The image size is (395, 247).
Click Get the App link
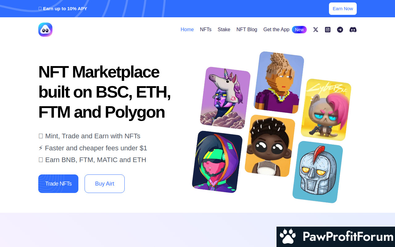pos(276,30)
